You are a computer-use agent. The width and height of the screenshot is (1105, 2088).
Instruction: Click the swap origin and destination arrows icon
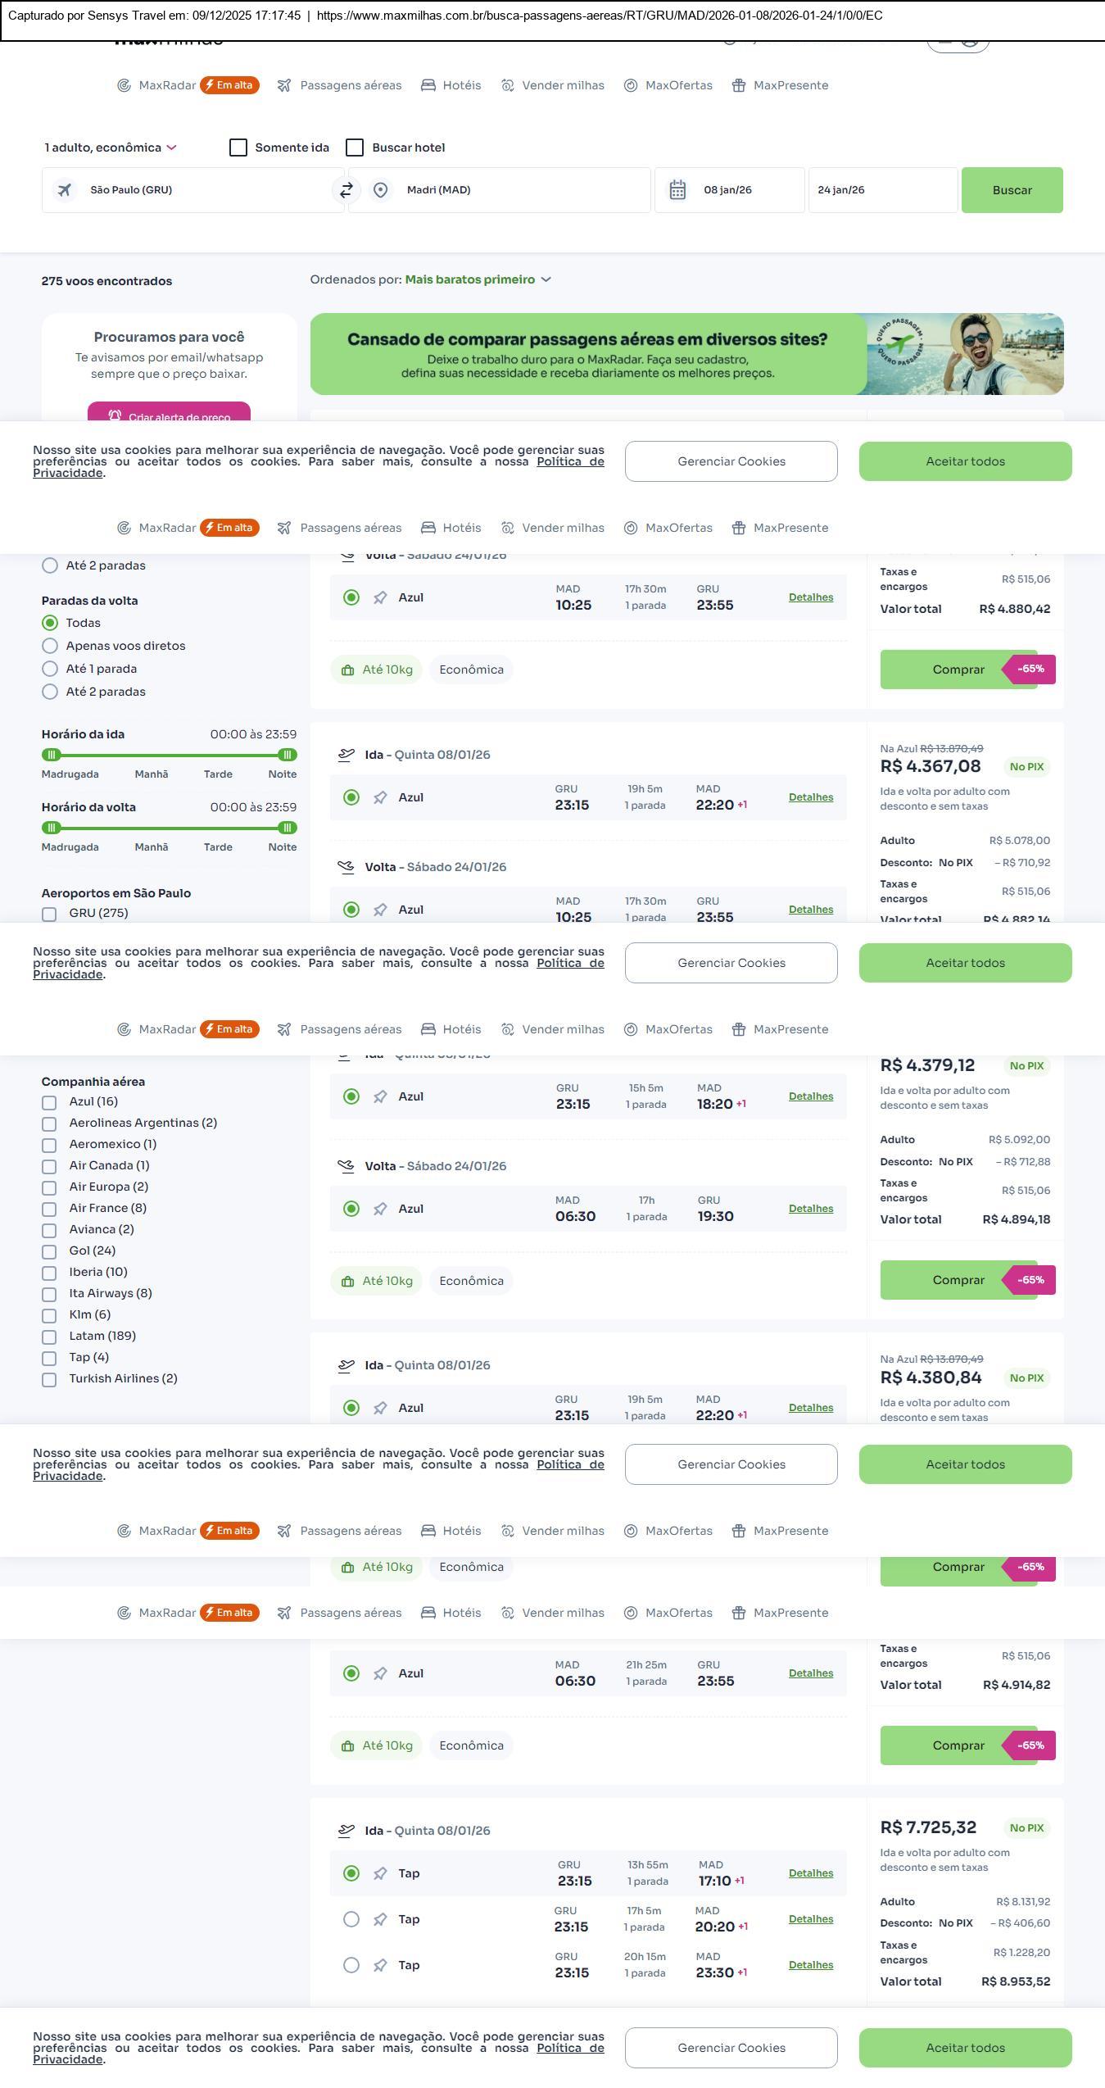346,190
